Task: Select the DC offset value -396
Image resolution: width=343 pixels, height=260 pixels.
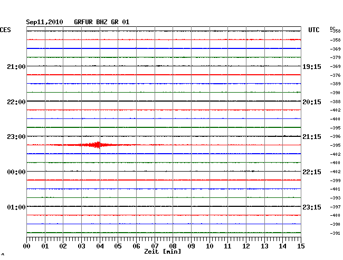Action: (335, 136)
